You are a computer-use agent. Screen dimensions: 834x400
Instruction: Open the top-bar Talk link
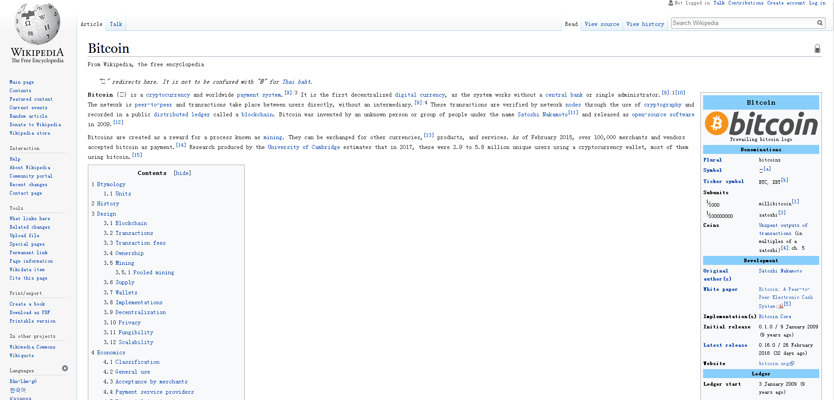(x=719, y=3)
